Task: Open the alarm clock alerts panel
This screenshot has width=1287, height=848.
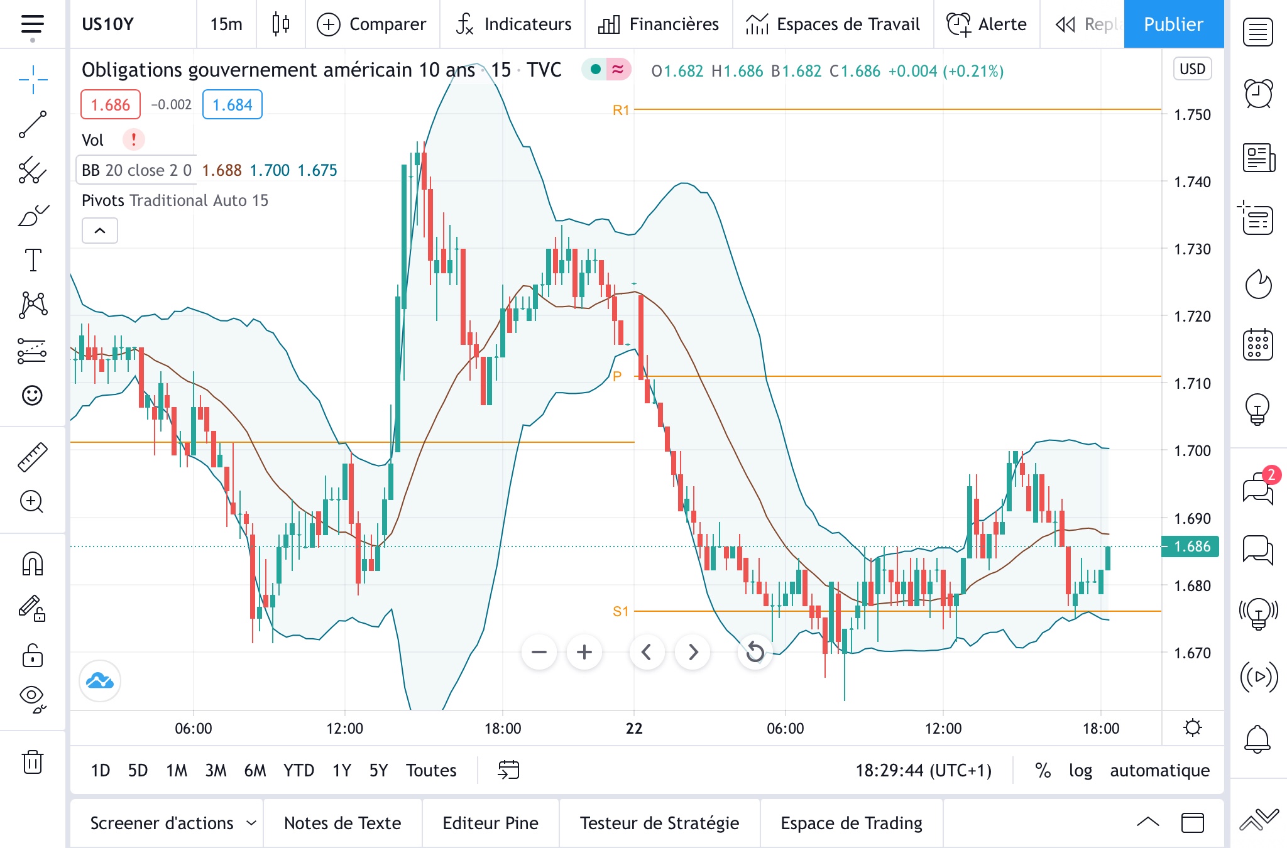Action: tap(1258, 94)
